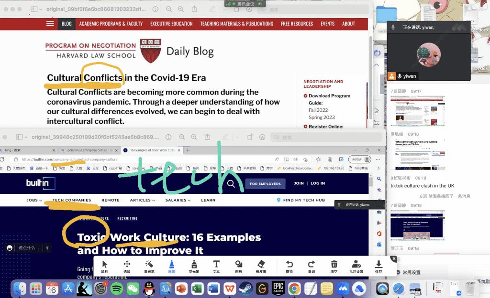490x298 pixels.
Task: Open the 图形 shapes tool
Action: pos(239,267)
